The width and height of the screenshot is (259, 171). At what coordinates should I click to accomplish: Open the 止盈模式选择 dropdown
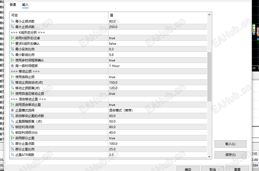pos(132,110)
